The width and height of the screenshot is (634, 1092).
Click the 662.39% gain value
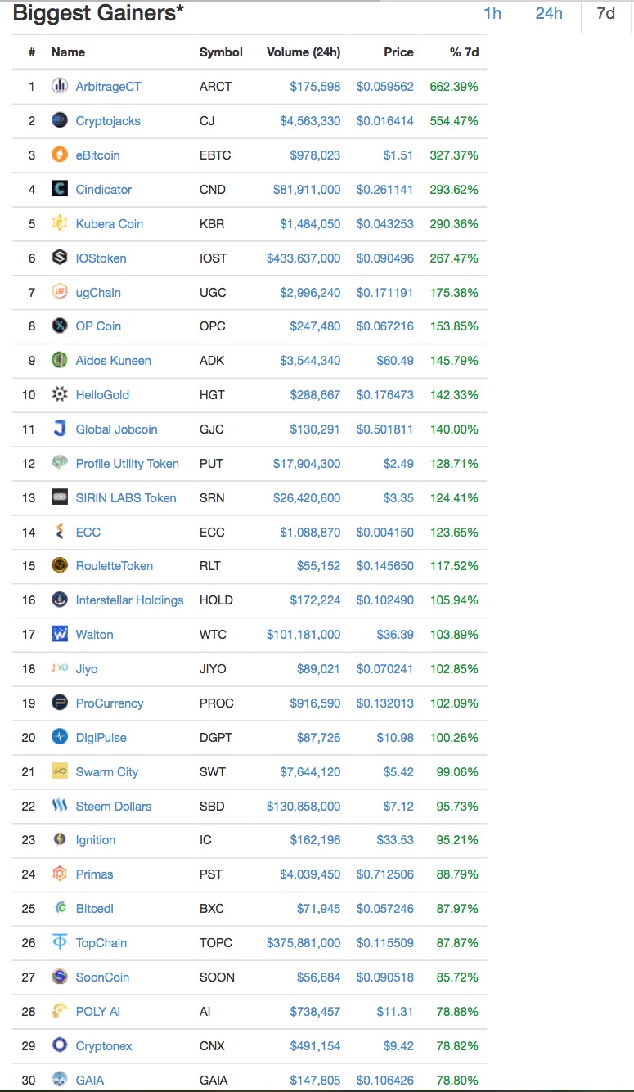[454, 86]
